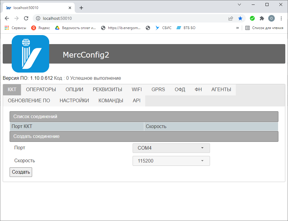288x221 pixels.
Task: Open the API tab
Action: 137,100
